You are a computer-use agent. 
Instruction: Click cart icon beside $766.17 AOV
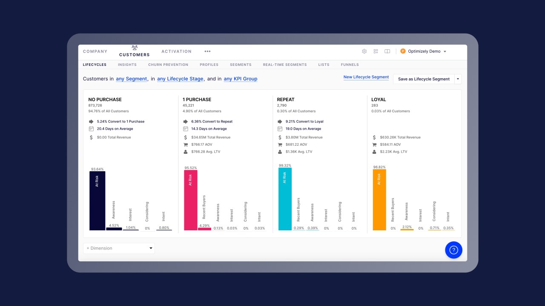[185, 144]
